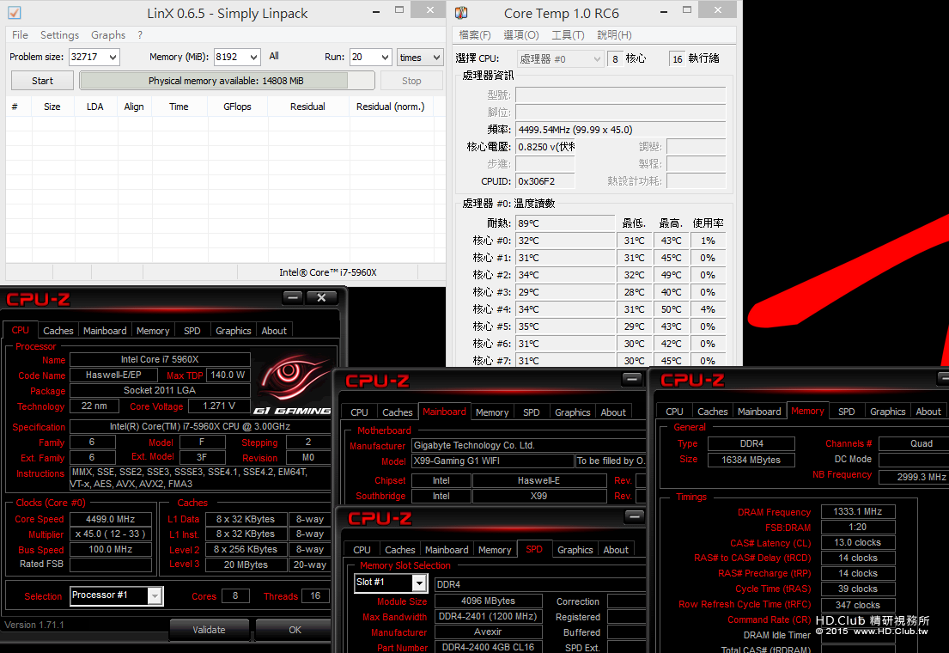The height and width of the screenshot is (653, 949).
Task: Open the 說明(H) menu in Core Temp
Action: 614,35
